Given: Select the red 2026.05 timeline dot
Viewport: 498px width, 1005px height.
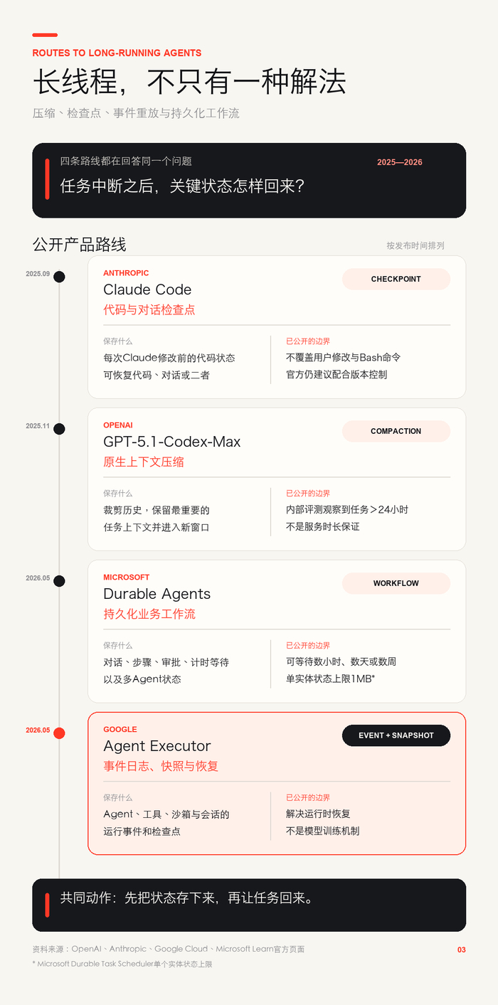Looking at the screenshot, I should pos(59,733).
